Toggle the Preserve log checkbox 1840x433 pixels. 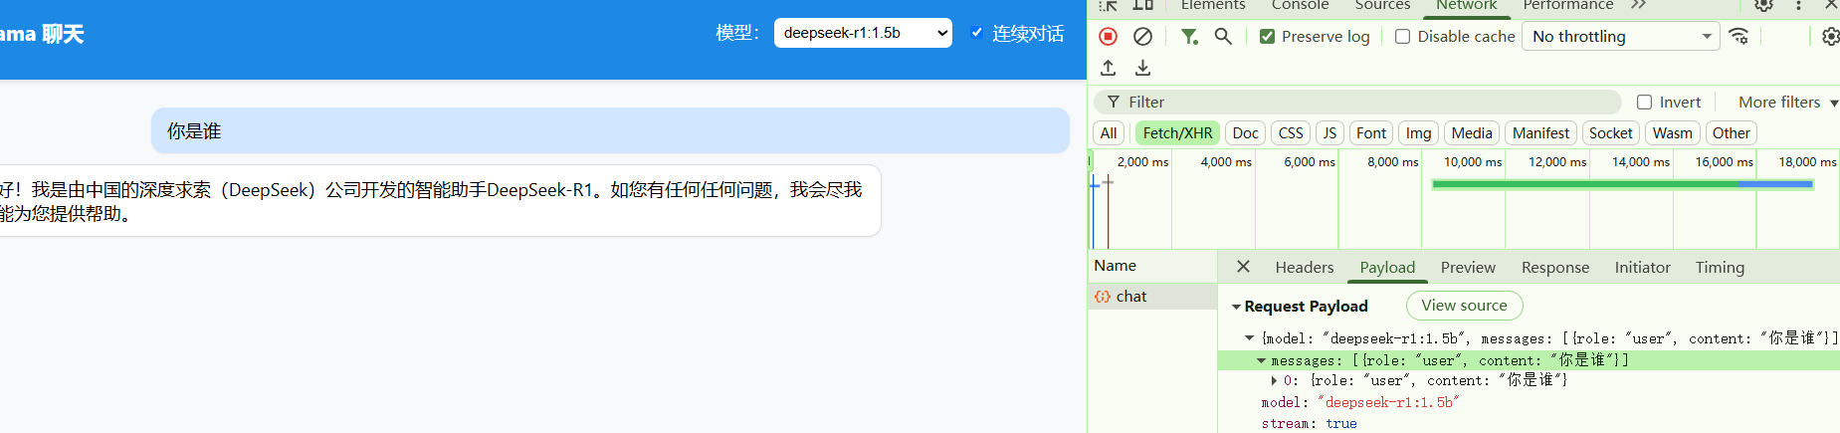tap(1267, 36)
